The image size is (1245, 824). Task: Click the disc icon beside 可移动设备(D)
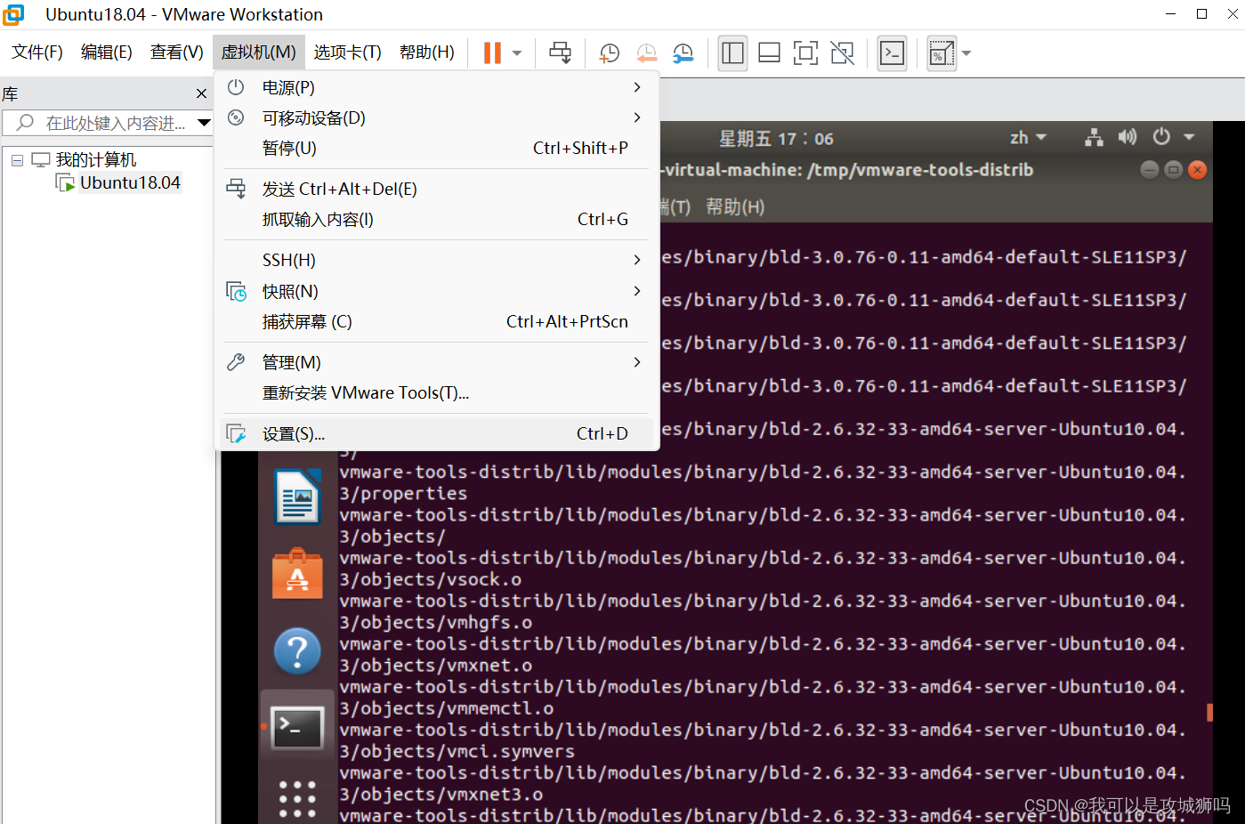click(x=236, y=117)
